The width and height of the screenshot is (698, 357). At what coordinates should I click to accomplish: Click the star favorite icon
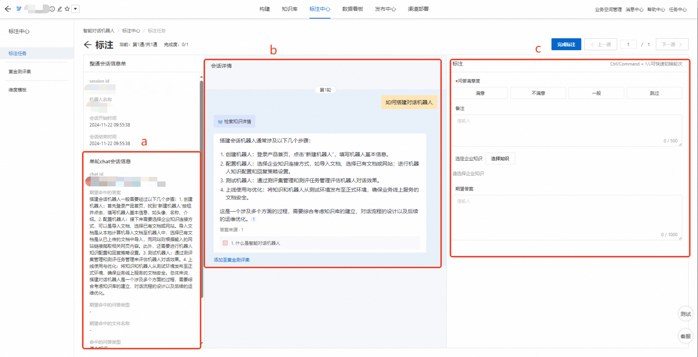tap(67, 9)
